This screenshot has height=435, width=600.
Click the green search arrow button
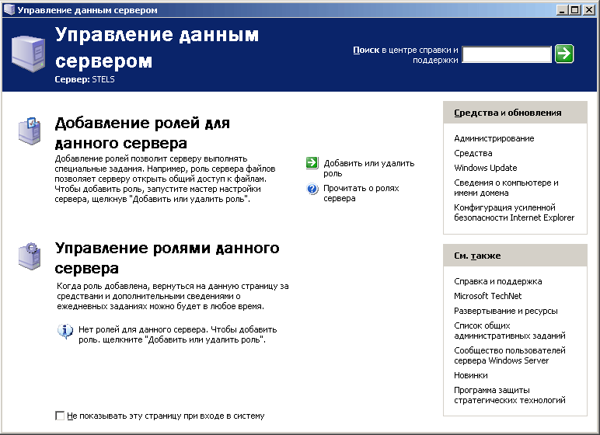[x=564, y=54]
